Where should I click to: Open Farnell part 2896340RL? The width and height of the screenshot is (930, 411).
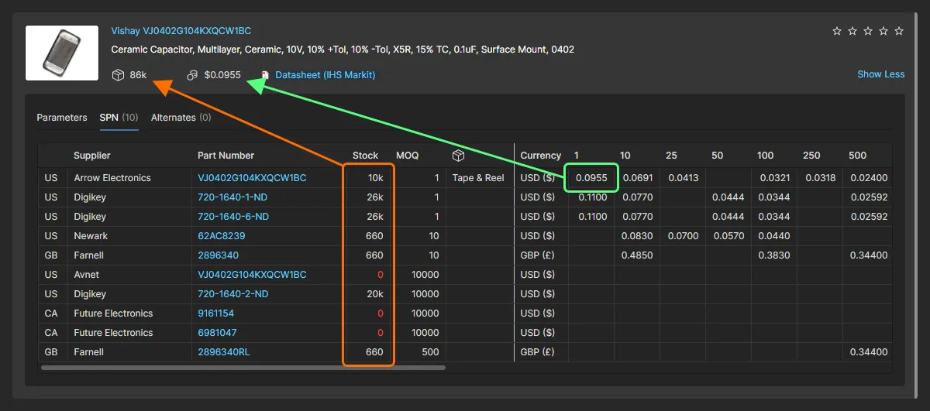pyautogui.click(x=224, y=352)
